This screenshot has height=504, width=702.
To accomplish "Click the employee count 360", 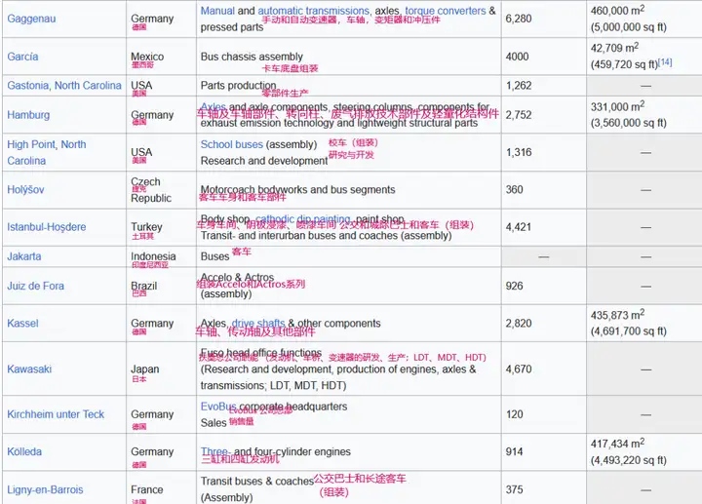I will [515, 190].
